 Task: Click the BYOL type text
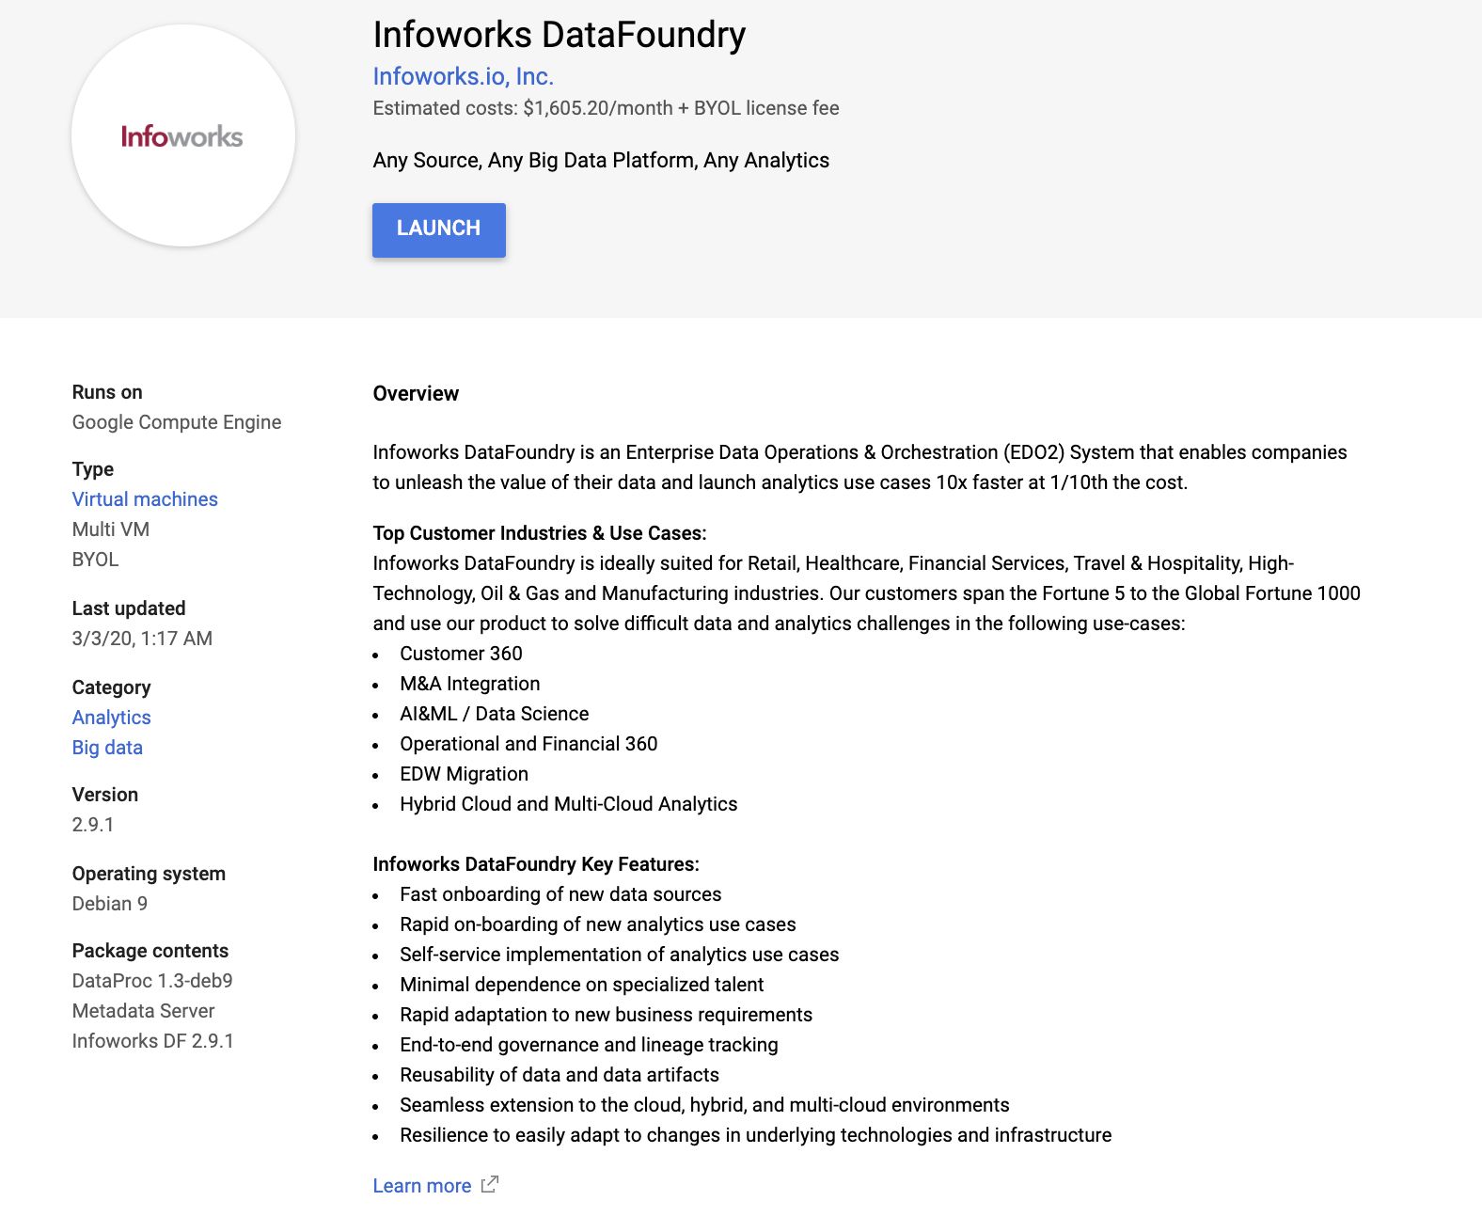point(95,560)
